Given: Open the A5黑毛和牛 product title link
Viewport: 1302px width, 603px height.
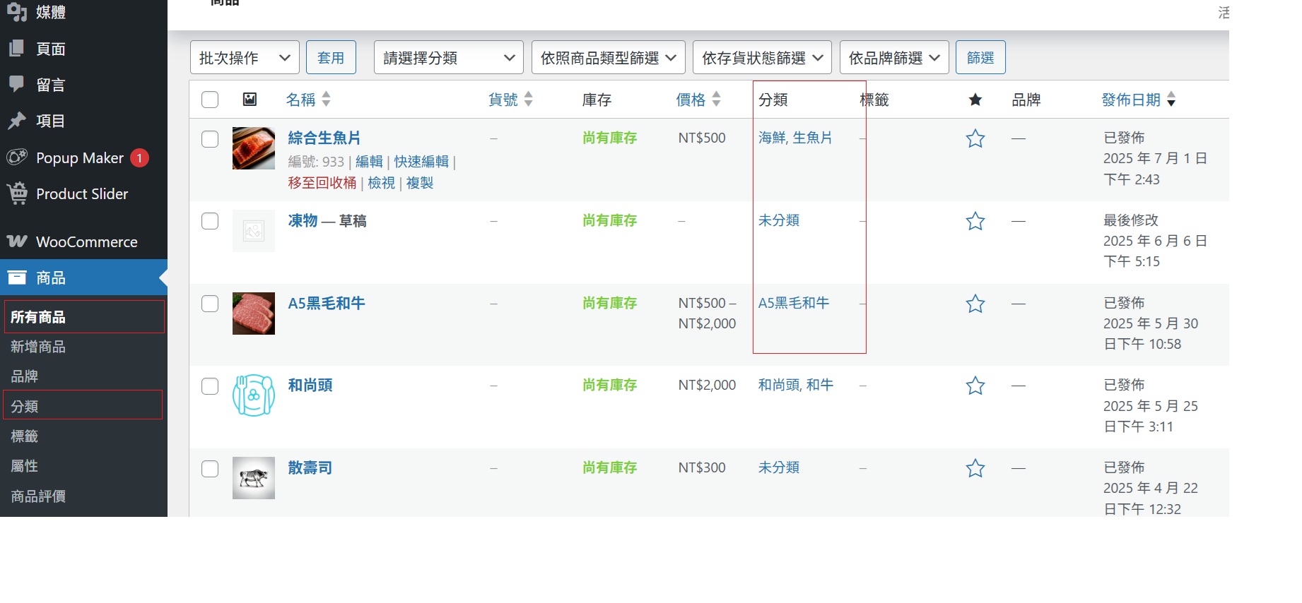Looking at the screenshot, I should click(x=327, y=303).
